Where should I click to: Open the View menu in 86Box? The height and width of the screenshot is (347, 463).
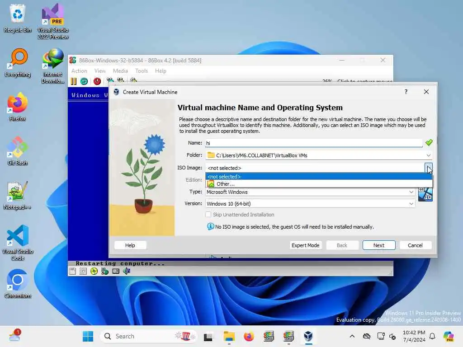pyautogui.click(x=100, y=71)
